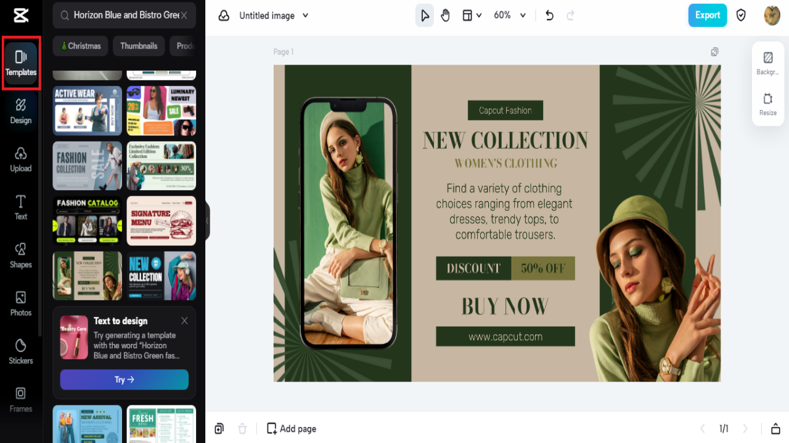The width and height of the screenshot is (789, 443).
Task: Choose the green New Collection template thumbnail
Action: tap(88, 276)
